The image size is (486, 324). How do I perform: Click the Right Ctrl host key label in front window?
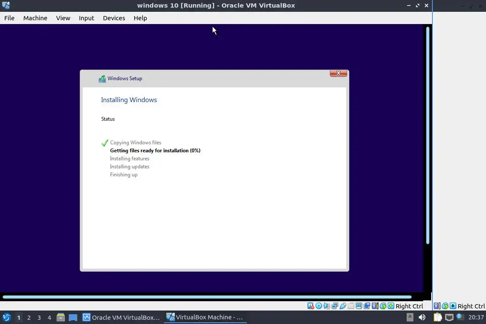coord(409,306)
